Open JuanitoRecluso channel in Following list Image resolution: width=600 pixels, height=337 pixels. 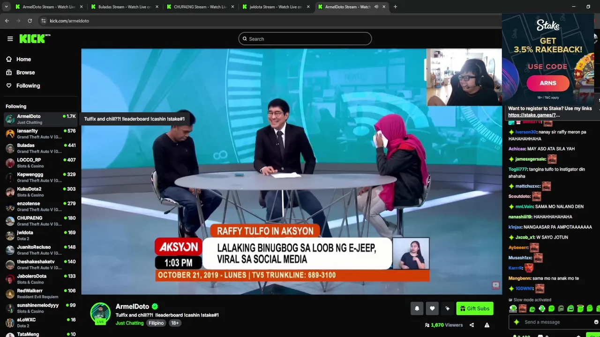click(41, 249)
